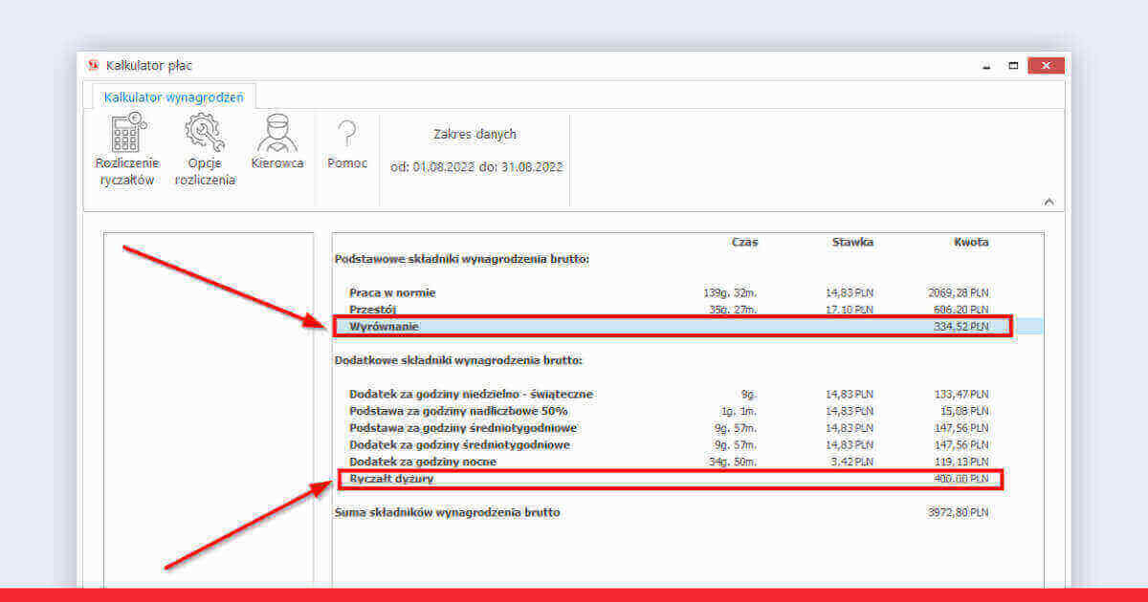Switch to Kalkulator wynagrodzeń tab
1148x602 pixels.
click(173, 97)
